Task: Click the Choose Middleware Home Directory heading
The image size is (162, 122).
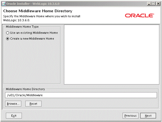Action: click(x=38, y=11)
